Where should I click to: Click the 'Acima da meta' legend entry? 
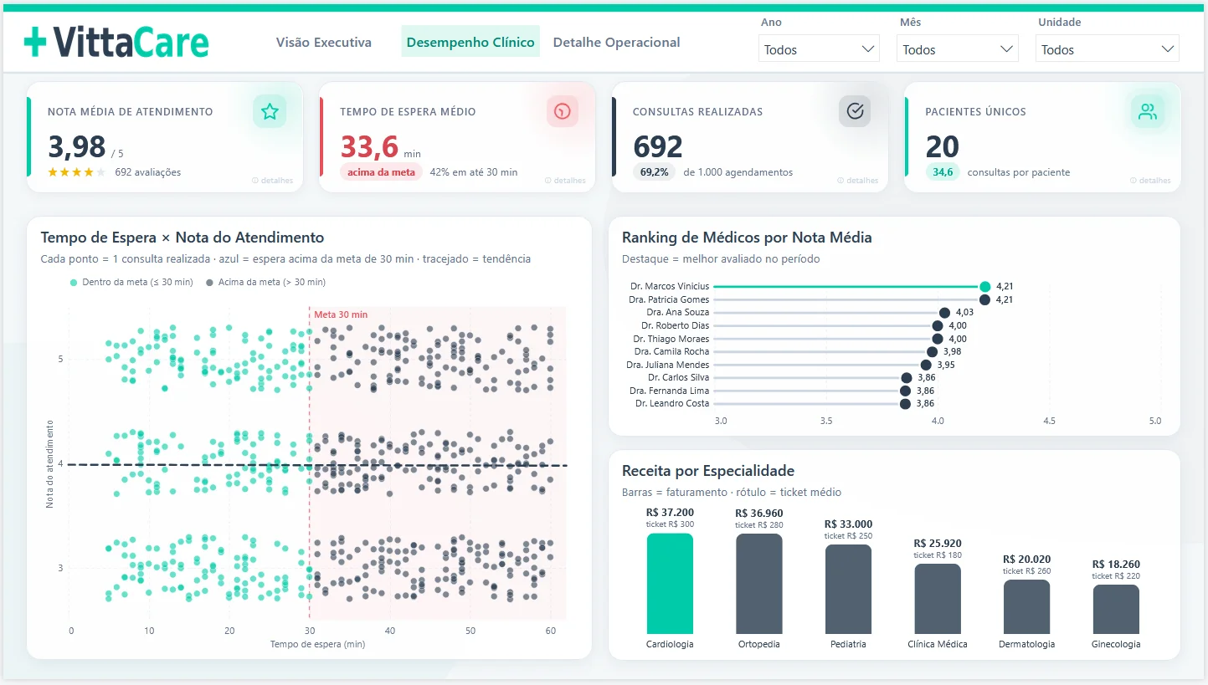266,283
